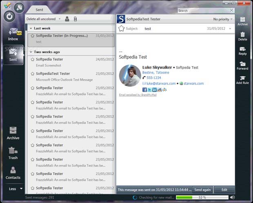Open the Delete all uncolored dropdown
The width and height of the screenshot is (253, 203).
tap(60, 19)
